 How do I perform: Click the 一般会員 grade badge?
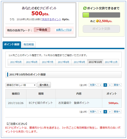(42, 30)
